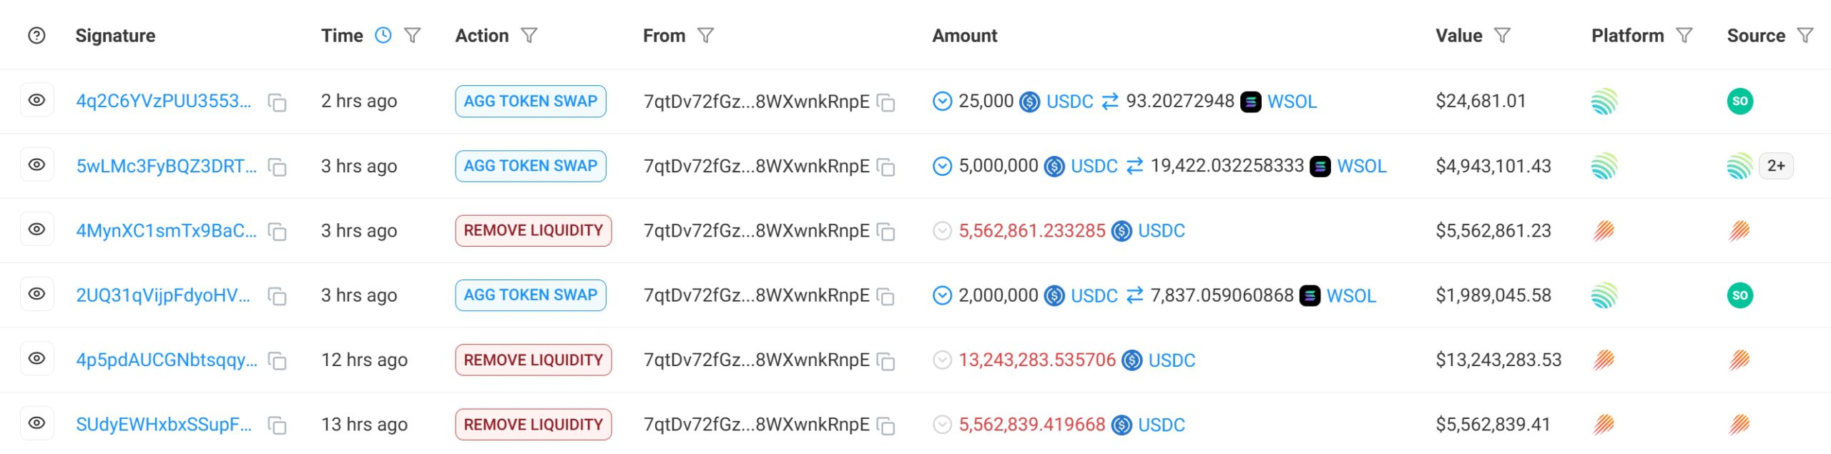The height and width of the screenshot is (454, 1831).
Task: Open the Action column filter
Action: [529, 36]
